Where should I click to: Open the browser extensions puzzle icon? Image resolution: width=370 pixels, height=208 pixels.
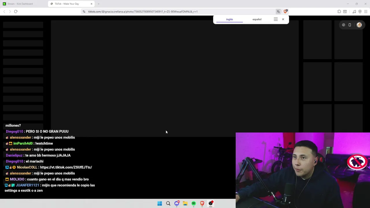point(339,12)
